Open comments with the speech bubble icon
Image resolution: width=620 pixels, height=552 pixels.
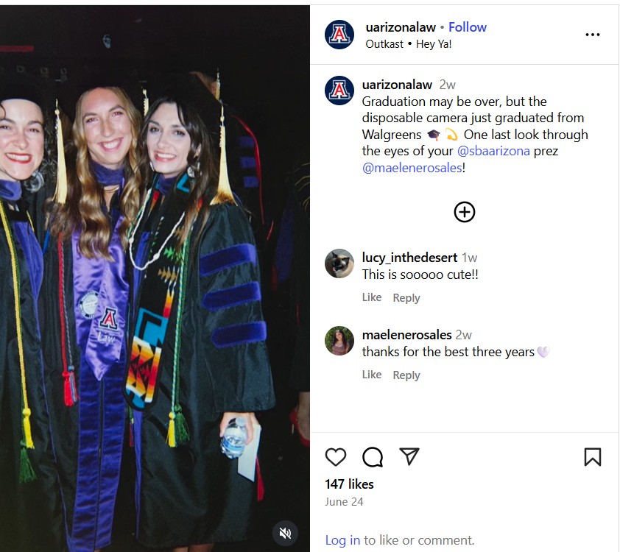(373, 457)
